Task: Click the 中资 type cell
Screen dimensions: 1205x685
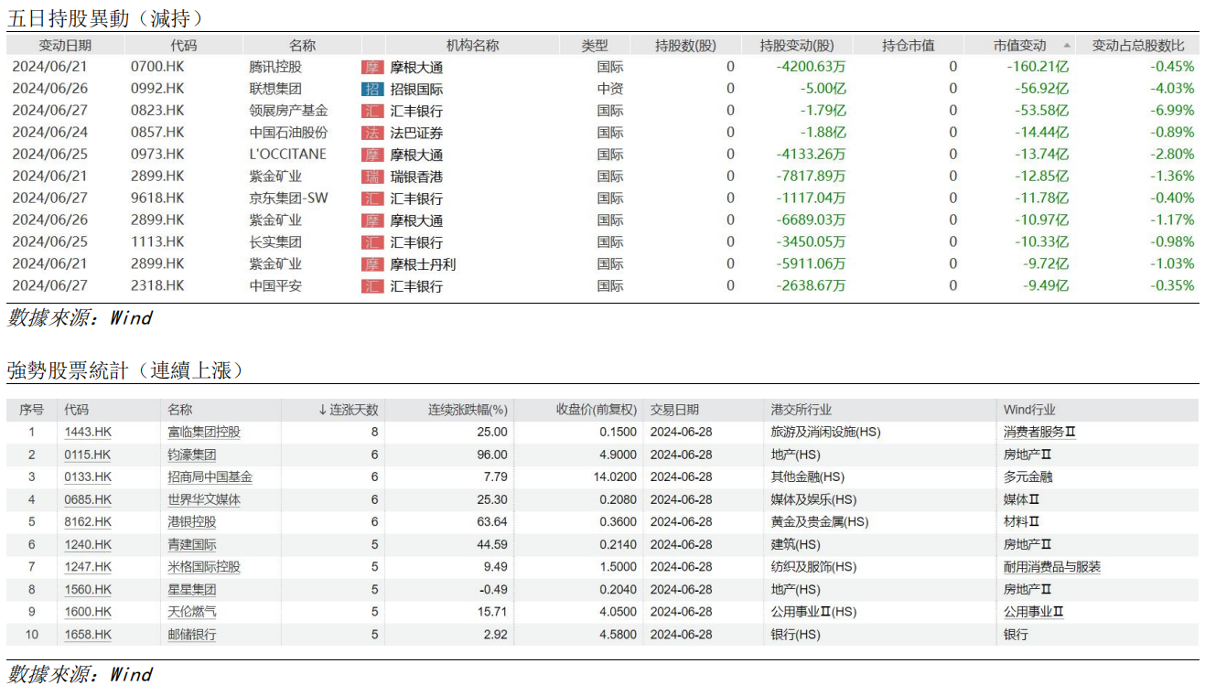Action: click(610, 89)
